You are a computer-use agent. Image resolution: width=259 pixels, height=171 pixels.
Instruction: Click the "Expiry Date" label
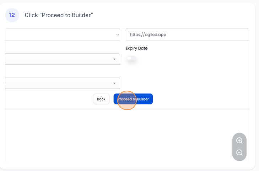click(x=136, y=48)
